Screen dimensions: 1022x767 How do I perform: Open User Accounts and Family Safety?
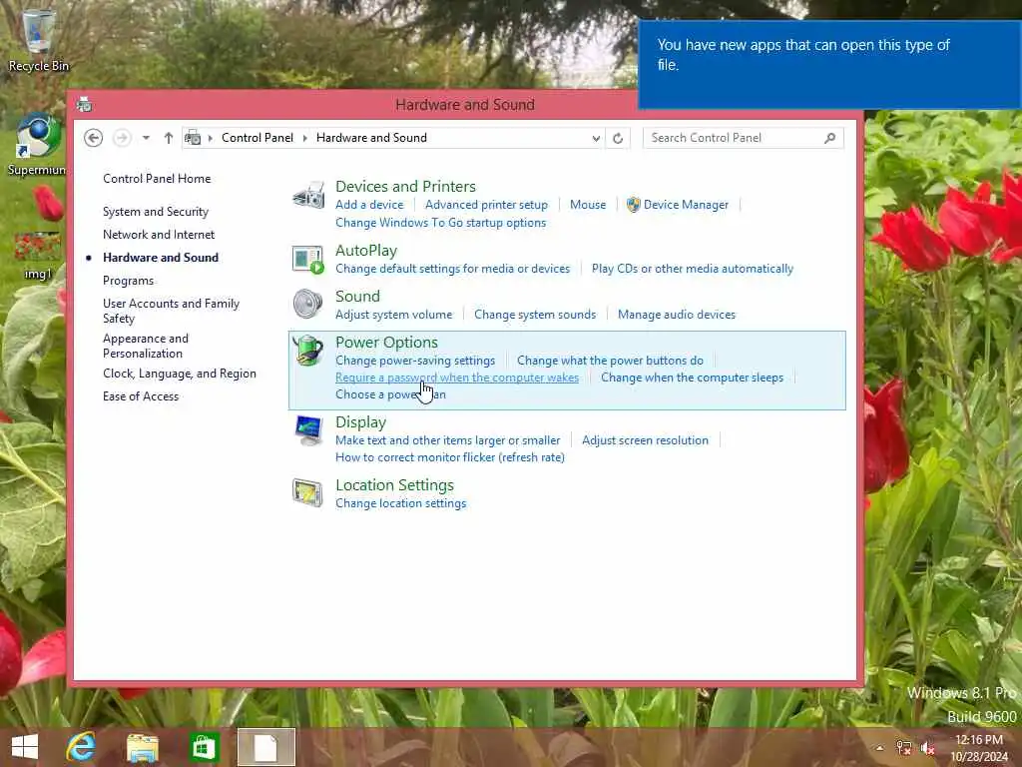(x=171, y=311)
